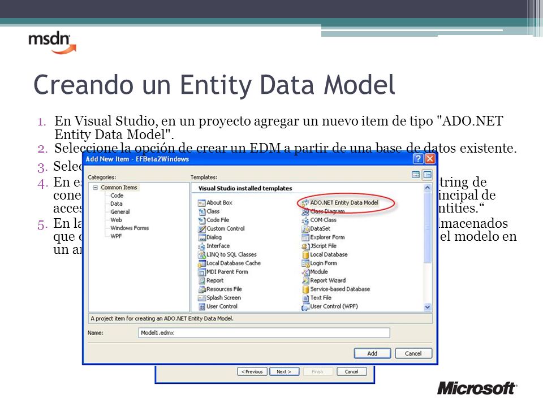543x407 pixels.
Task: Click the Add button
Action: [372, 353]
